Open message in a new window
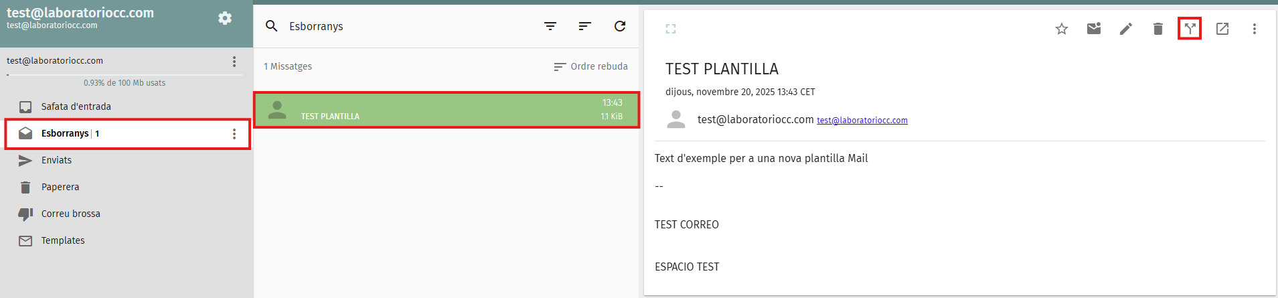This screenshot has height=298, width=1278. point(1222,29)
